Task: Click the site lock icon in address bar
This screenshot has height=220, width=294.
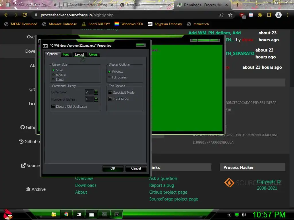Action: pyautogui.click(x=36, y=15)
